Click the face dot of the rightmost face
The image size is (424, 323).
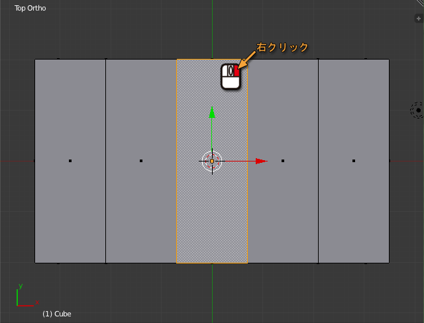pos(354,161)
